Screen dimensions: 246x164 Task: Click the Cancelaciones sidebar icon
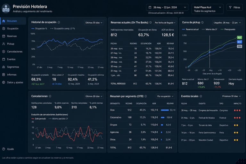click(4, 52)
